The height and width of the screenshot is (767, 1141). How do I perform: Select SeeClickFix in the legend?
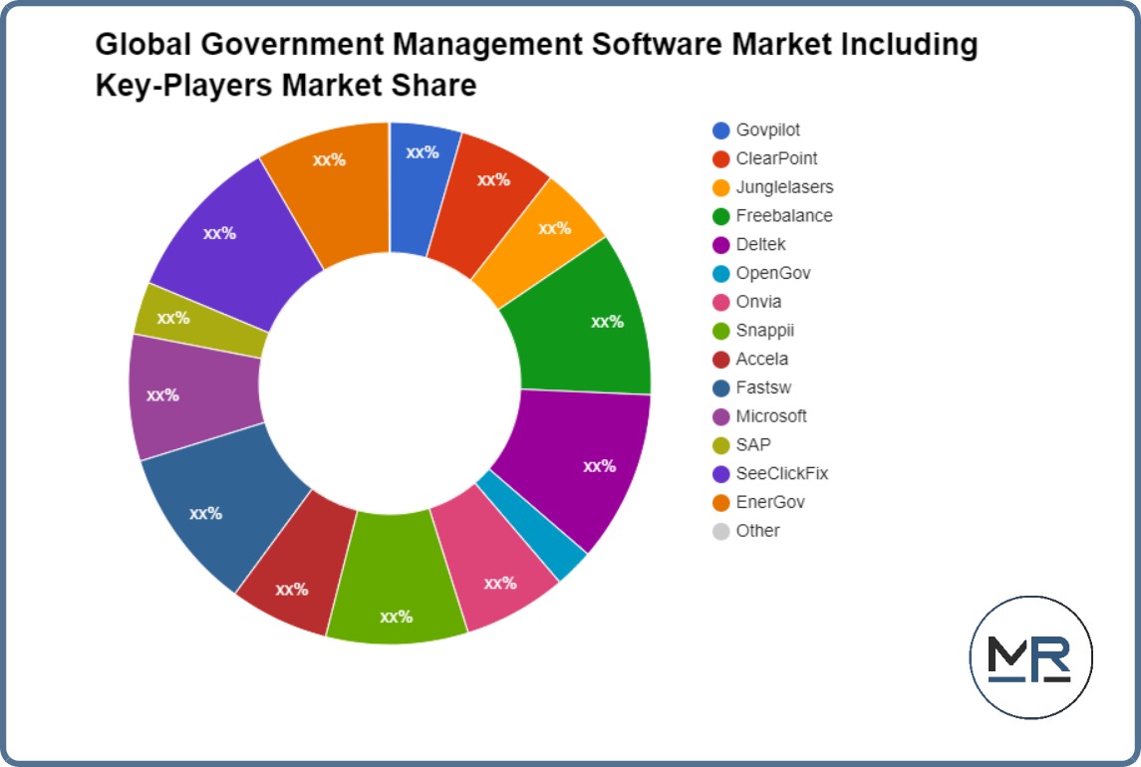click(781, 473)
